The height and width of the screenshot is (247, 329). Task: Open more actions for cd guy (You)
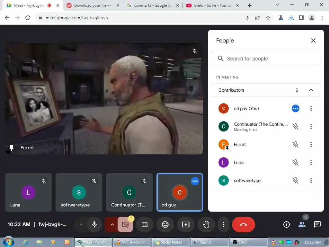click(311, 108)
